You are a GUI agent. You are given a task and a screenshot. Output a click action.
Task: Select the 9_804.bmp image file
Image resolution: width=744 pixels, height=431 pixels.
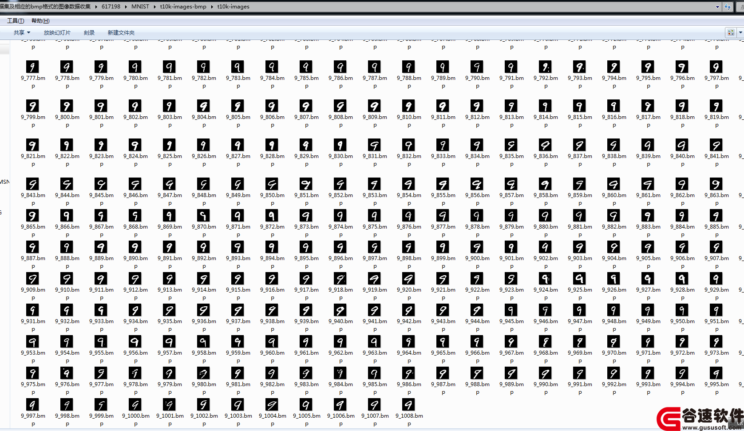pos(204,113)
